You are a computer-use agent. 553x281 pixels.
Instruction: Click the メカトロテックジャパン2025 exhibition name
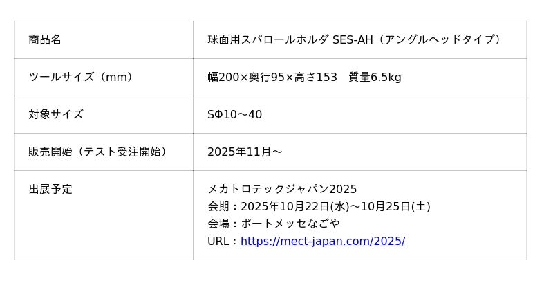[x=282, y=189]
